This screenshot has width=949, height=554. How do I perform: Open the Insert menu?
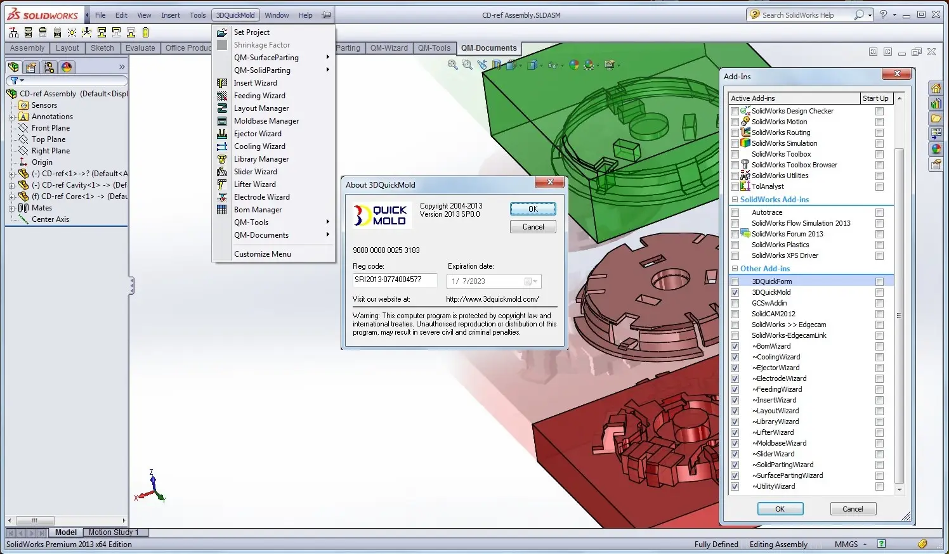click(x=170, y=15)
